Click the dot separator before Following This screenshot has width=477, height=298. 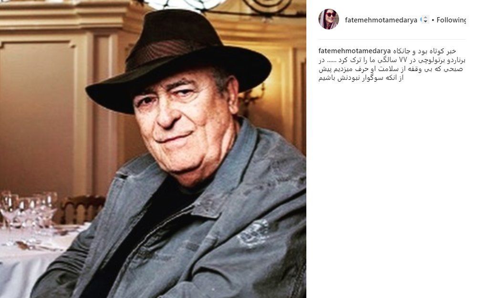(433, 20)
